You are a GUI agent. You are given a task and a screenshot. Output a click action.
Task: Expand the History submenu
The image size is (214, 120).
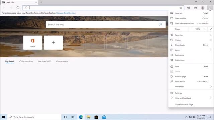[191, 40]
